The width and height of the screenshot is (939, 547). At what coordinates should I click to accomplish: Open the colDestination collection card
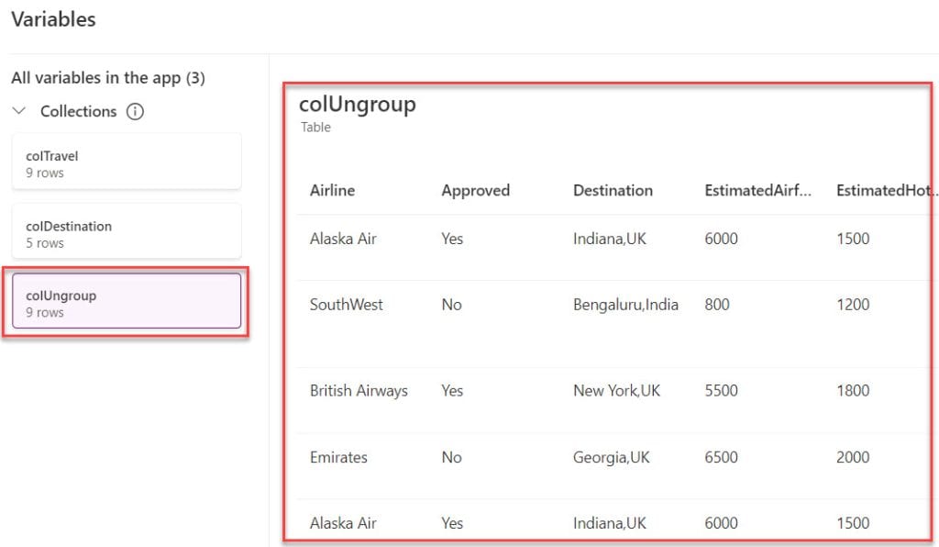click(x=127, y=232)
